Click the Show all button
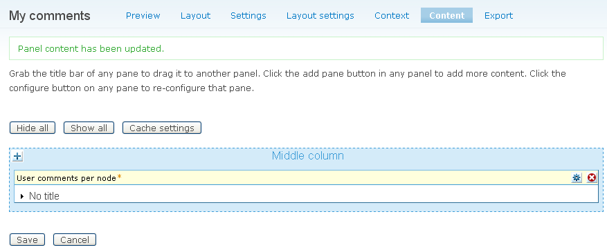Viewport: 607px width, 252px height. tap(89, 128)
